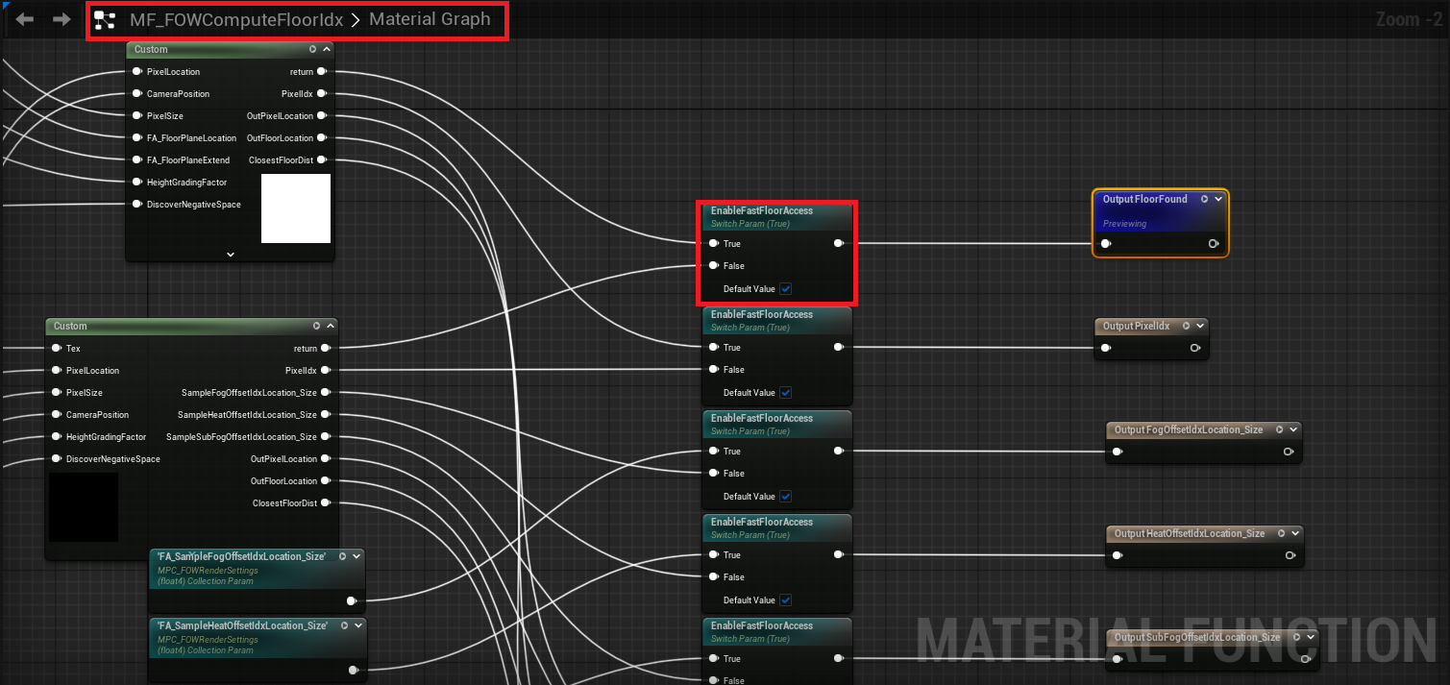Select the Output PixelIdx node title
Screen dimensions: 1450x685
click(1136, 327)
